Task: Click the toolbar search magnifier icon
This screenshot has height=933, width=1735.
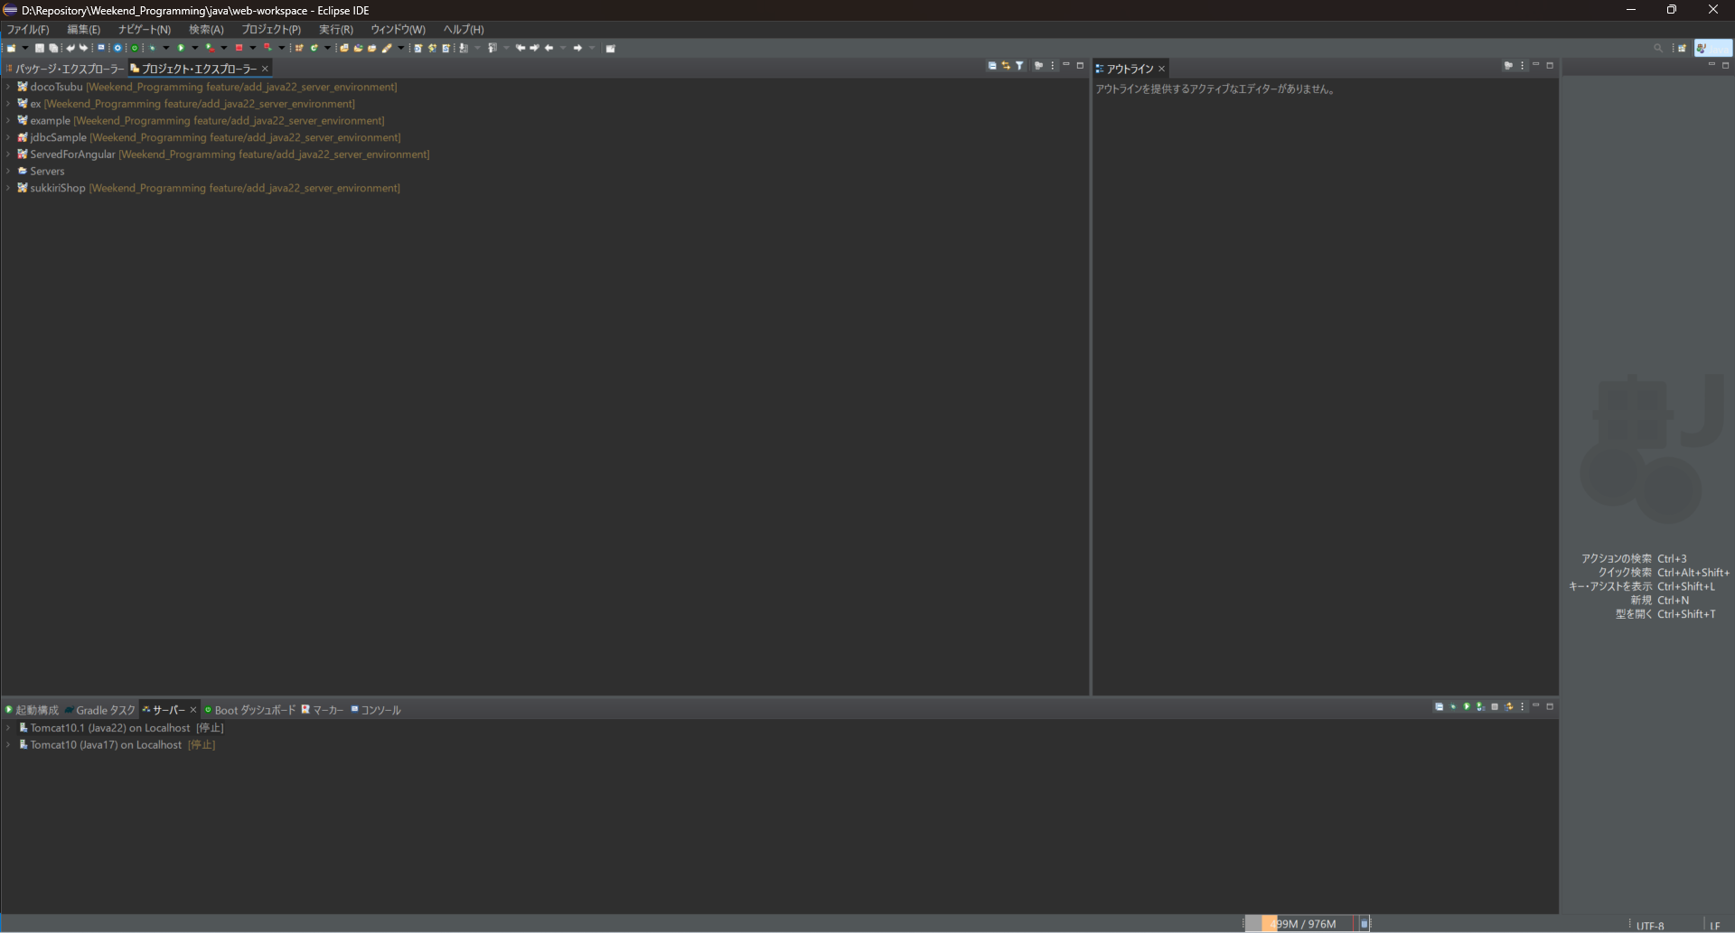Action: pyautogui.click(x=1658, y=48)
